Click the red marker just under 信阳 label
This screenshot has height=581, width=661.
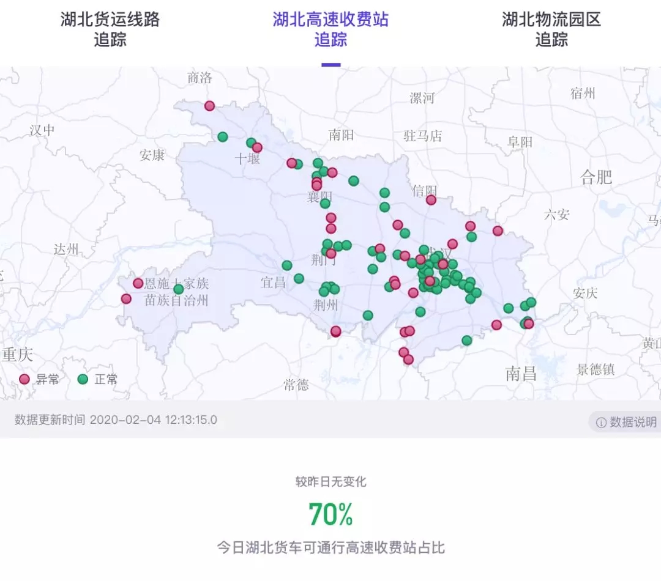(x=431, y=200)
